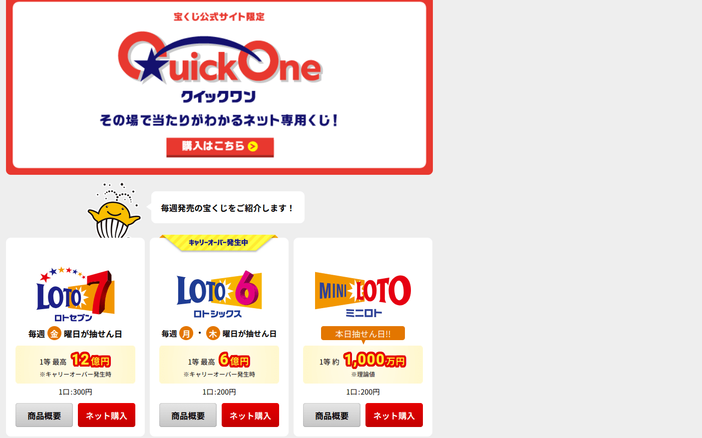Screen dimensions: 702x438
Task: Open 商品概要 for Mini Loto
Action: (332, 415)
